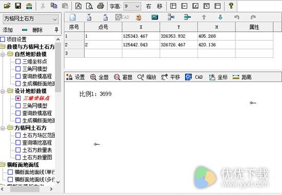The image size is (282, 195).
Task: Select the 平移 pan tool
Action: pos(171,77)
